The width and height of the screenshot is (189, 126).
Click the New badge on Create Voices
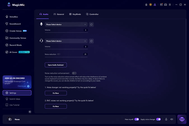(25, 31)
